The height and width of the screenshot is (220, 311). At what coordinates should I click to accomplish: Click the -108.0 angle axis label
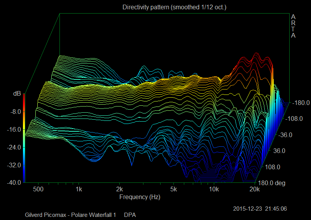[x=294, y=119]
